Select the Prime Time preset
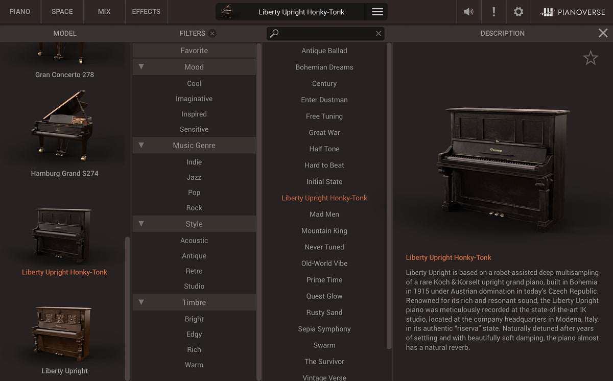613x381 pixels. 324,280
